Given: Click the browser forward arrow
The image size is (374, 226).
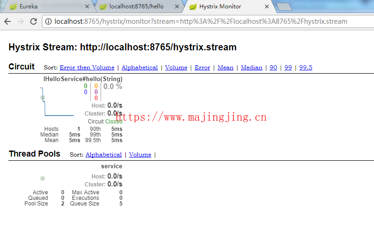Looking at the screenshot, I should pyautogui.click(x=20, y=21).
